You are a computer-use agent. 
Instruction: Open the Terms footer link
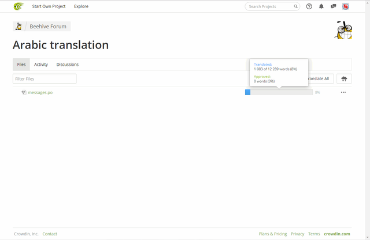pos(314,234)
